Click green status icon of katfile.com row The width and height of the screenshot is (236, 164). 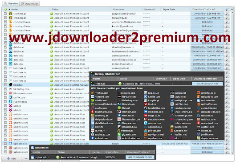52,97
